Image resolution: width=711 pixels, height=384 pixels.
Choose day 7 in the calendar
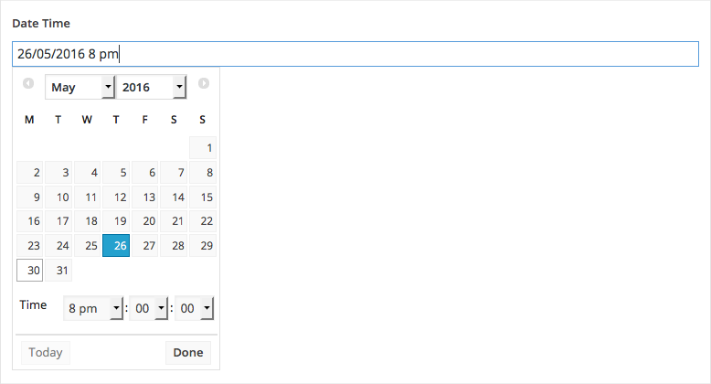point(175,172)
